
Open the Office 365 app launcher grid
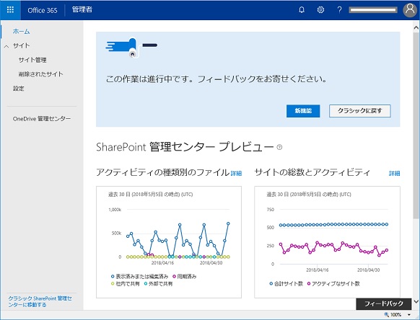click(x=10, y=10)
